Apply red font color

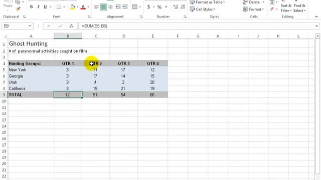pos(83,7)
